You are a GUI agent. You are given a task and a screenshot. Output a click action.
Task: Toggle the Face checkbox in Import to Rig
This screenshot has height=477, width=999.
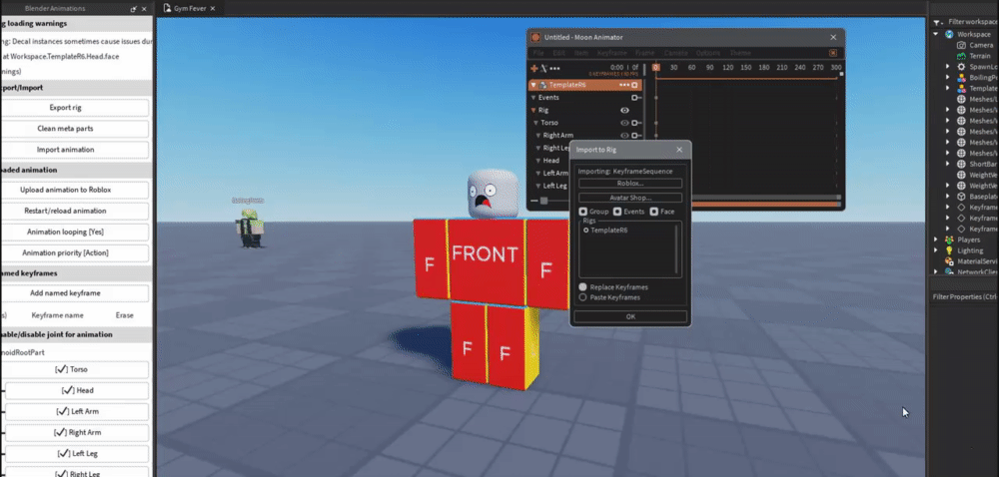tap(653, 212)
